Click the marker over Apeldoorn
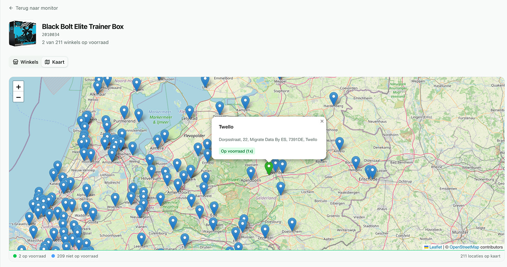 (x=251, y=173)
